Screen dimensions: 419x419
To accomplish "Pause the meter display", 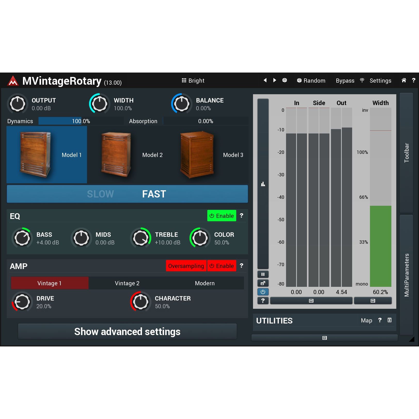I will (263, 274).
